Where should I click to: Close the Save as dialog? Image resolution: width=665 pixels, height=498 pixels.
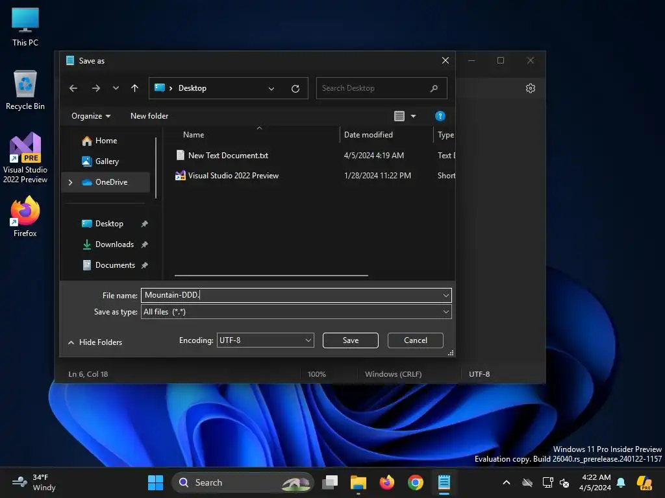click(445, 60)
